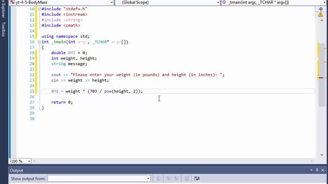
Task: Click the _tmain function name on line 16
Action: pos(58,42)
